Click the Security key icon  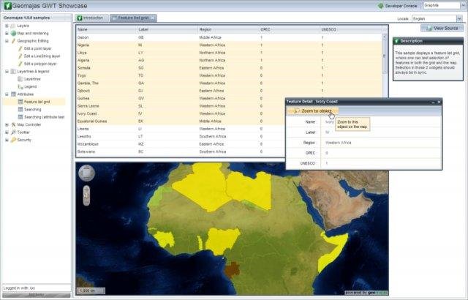pyautogui.click(x=13, y=140)
